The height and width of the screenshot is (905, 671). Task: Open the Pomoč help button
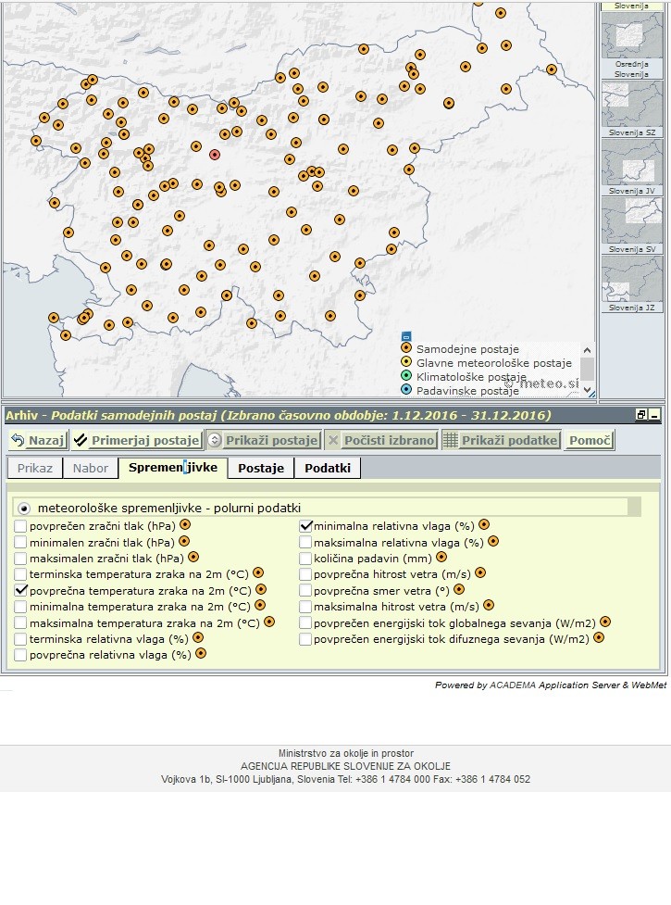pyautogui.click(x=590, y=440)
